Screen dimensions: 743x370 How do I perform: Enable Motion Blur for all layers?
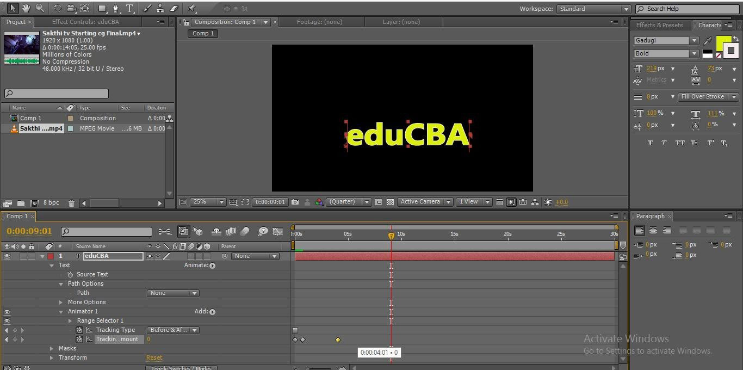245,231
